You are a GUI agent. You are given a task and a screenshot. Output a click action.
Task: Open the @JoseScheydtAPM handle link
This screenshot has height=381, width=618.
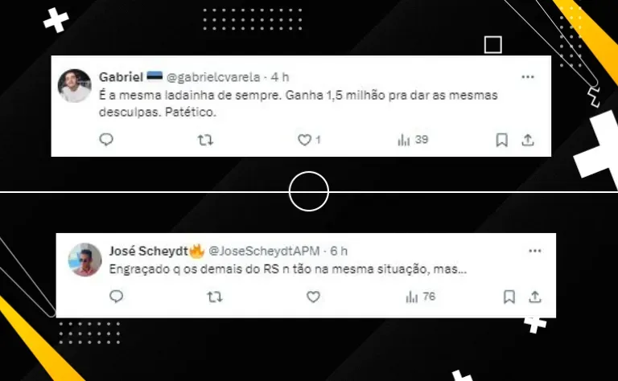pyautogui.click(x=264, y=251)
